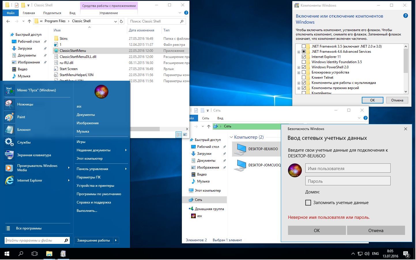The height and width of the screenshot is (260, 416).
Task: Click the network icon in system tray
Action: (x=360, y=254)
